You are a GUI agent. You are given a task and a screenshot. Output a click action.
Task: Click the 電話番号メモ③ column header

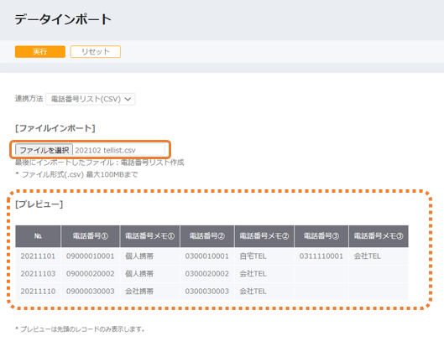click(379, 236)
